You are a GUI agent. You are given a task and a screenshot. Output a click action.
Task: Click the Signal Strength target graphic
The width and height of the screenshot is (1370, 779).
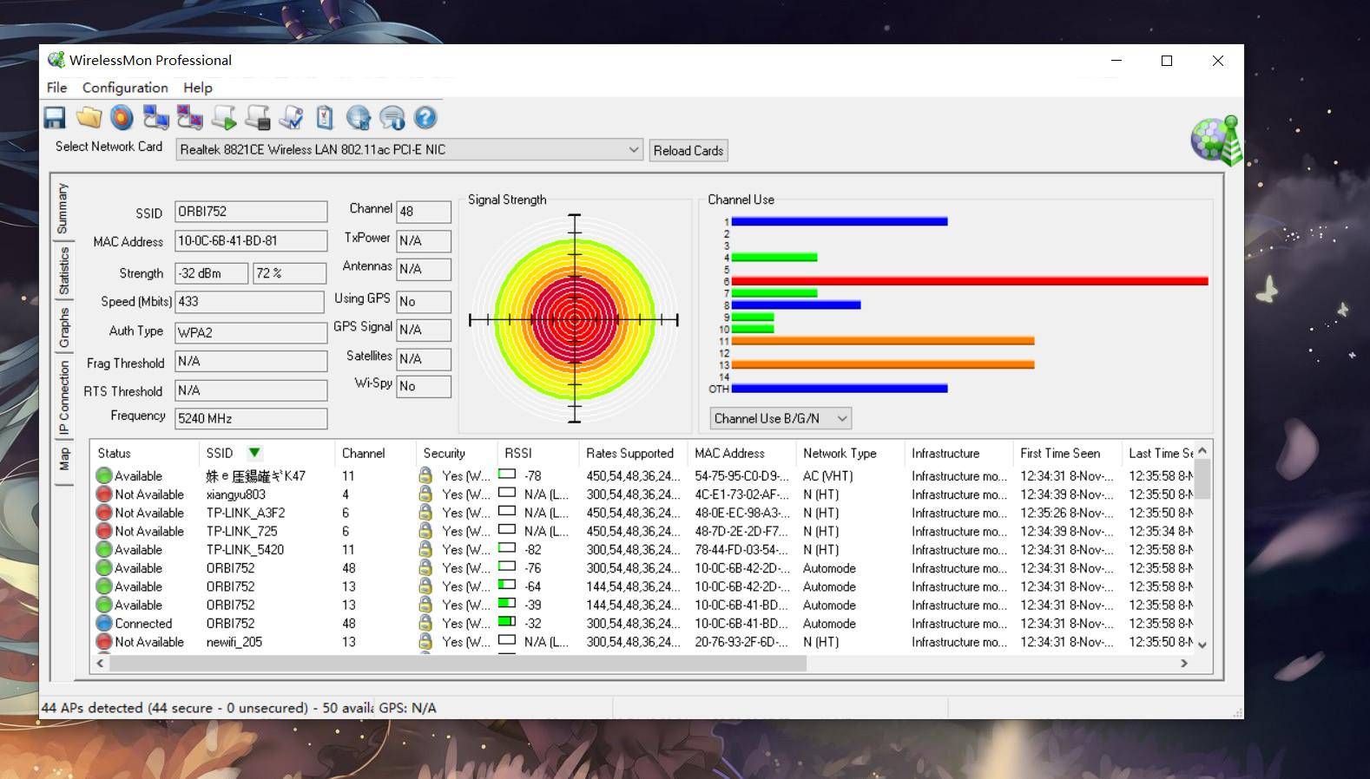pyautogui.click(x=574, y=319)
